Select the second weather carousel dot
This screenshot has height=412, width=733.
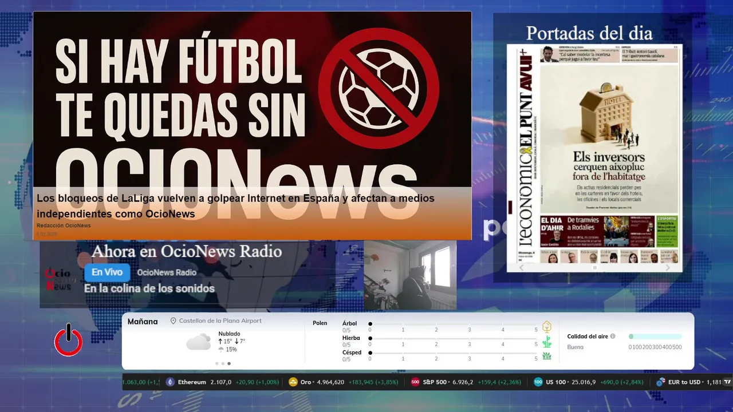coord(223,363)
